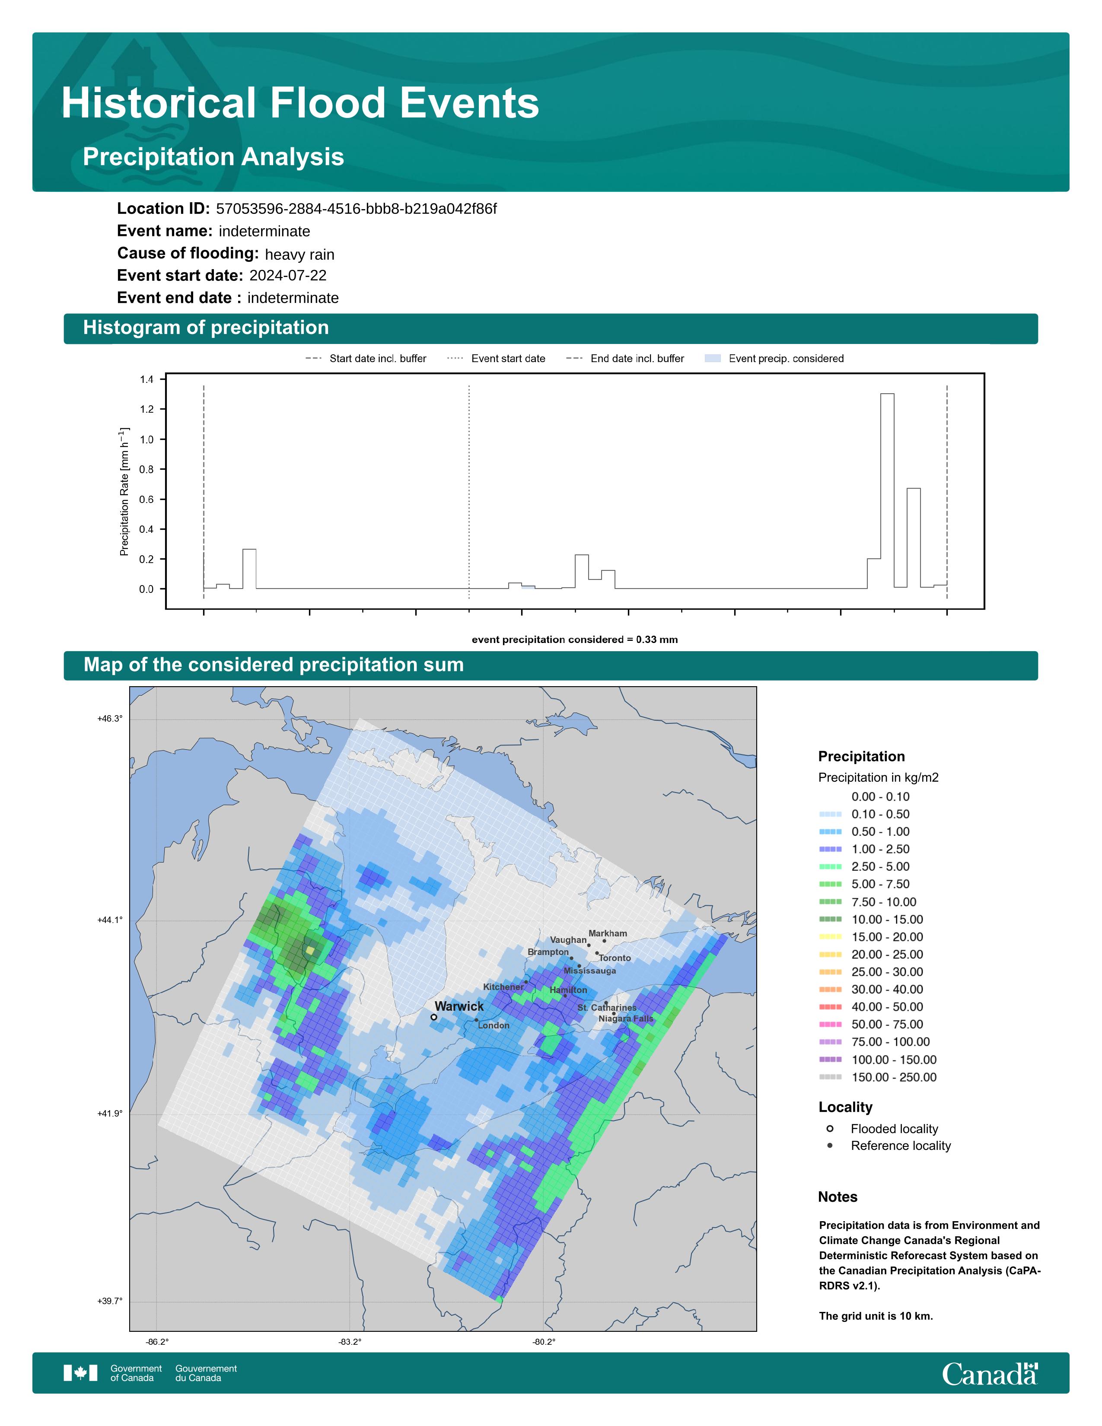Click the Hamilton map label
Image resolution: width=1102 pixels, height=1426 pixels.
pos(568,990)
